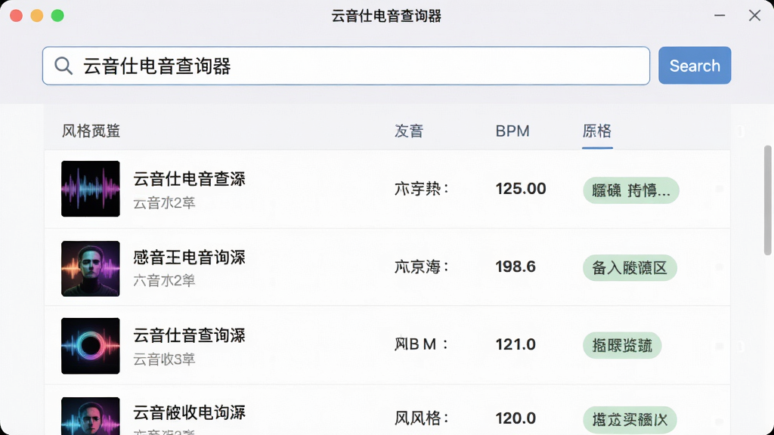Screen dimensions: 774x435
Task: Click the green tag in the 121.0 row
Action: coord(622,345)
